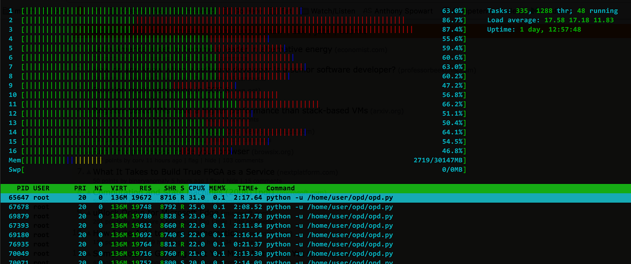Viewport: 631px width, 264px height.
Task: Click CPU 1 meter showing 63.0%
Action: click(237, 11)
